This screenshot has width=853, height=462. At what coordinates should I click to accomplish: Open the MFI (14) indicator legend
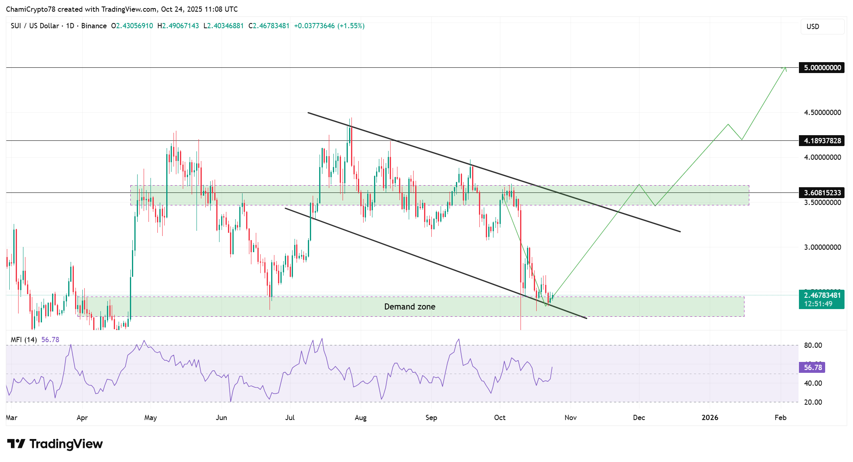(23, 340)
